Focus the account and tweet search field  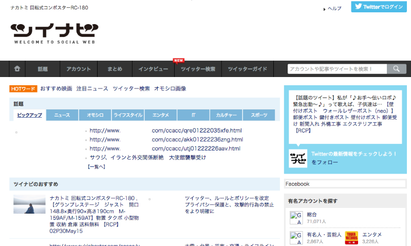click(x=337, y=69)
